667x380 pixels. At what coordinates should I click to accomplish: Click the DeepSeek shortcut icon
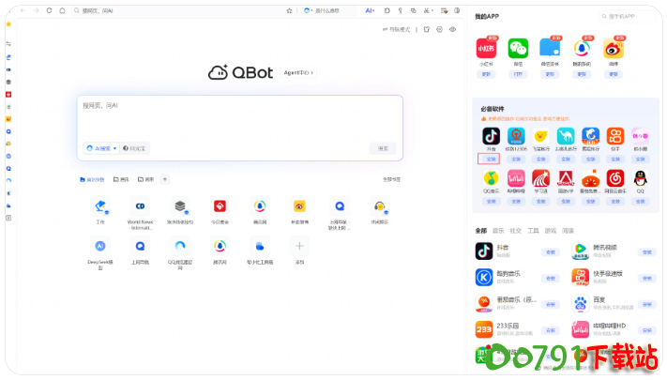(x=100, y=246)
